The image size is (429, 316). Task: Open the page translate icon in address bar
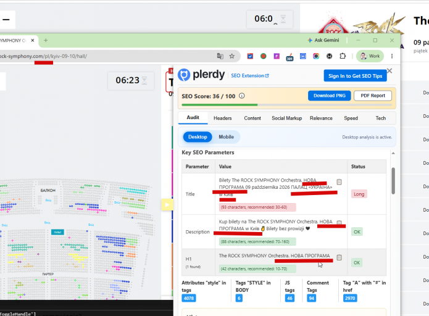click(220, 56)
